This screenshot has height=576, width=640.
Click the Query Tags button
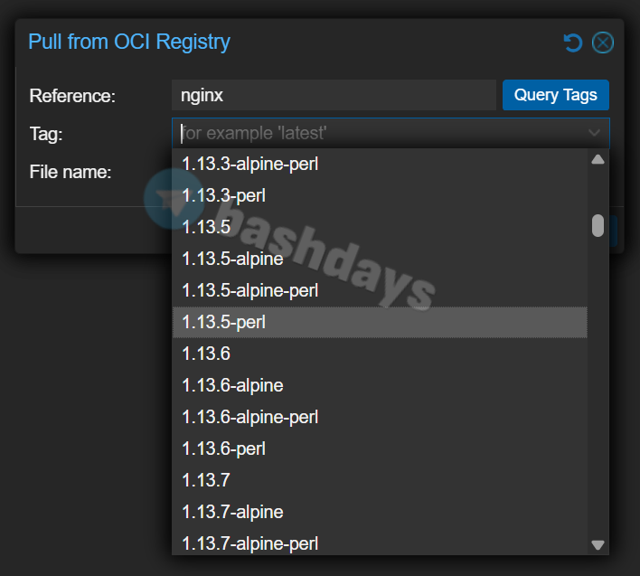[x=555, y=95]
